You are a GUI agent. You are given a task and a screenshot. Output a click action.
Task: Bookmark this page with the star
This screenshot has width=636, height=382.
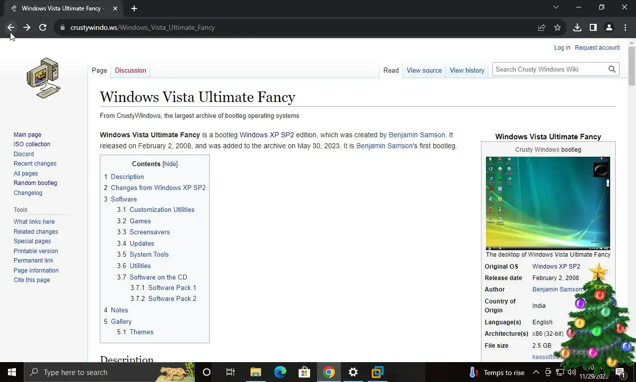(x=557, y=27)
